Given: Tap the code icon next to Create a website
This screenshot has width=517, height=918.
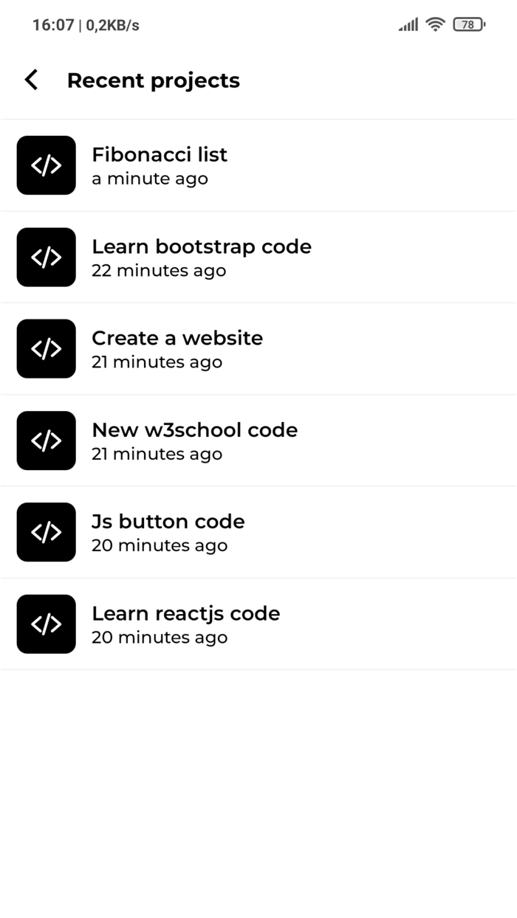Looking at the screenshot, I should tap(46, 348).
